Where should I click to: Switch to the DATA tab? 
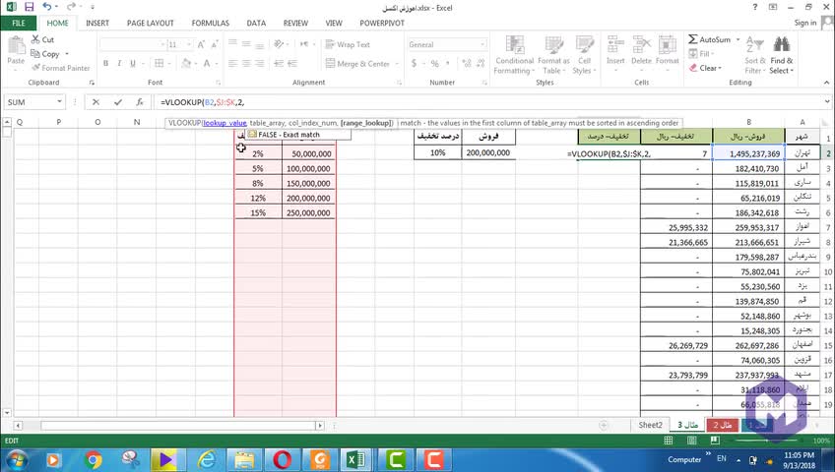[x=256, y=23]
